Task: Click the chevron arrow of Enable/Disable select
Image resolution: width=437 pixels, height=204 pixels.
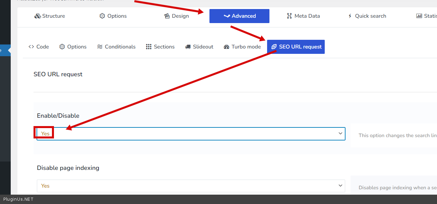Action: click(340, 133)
